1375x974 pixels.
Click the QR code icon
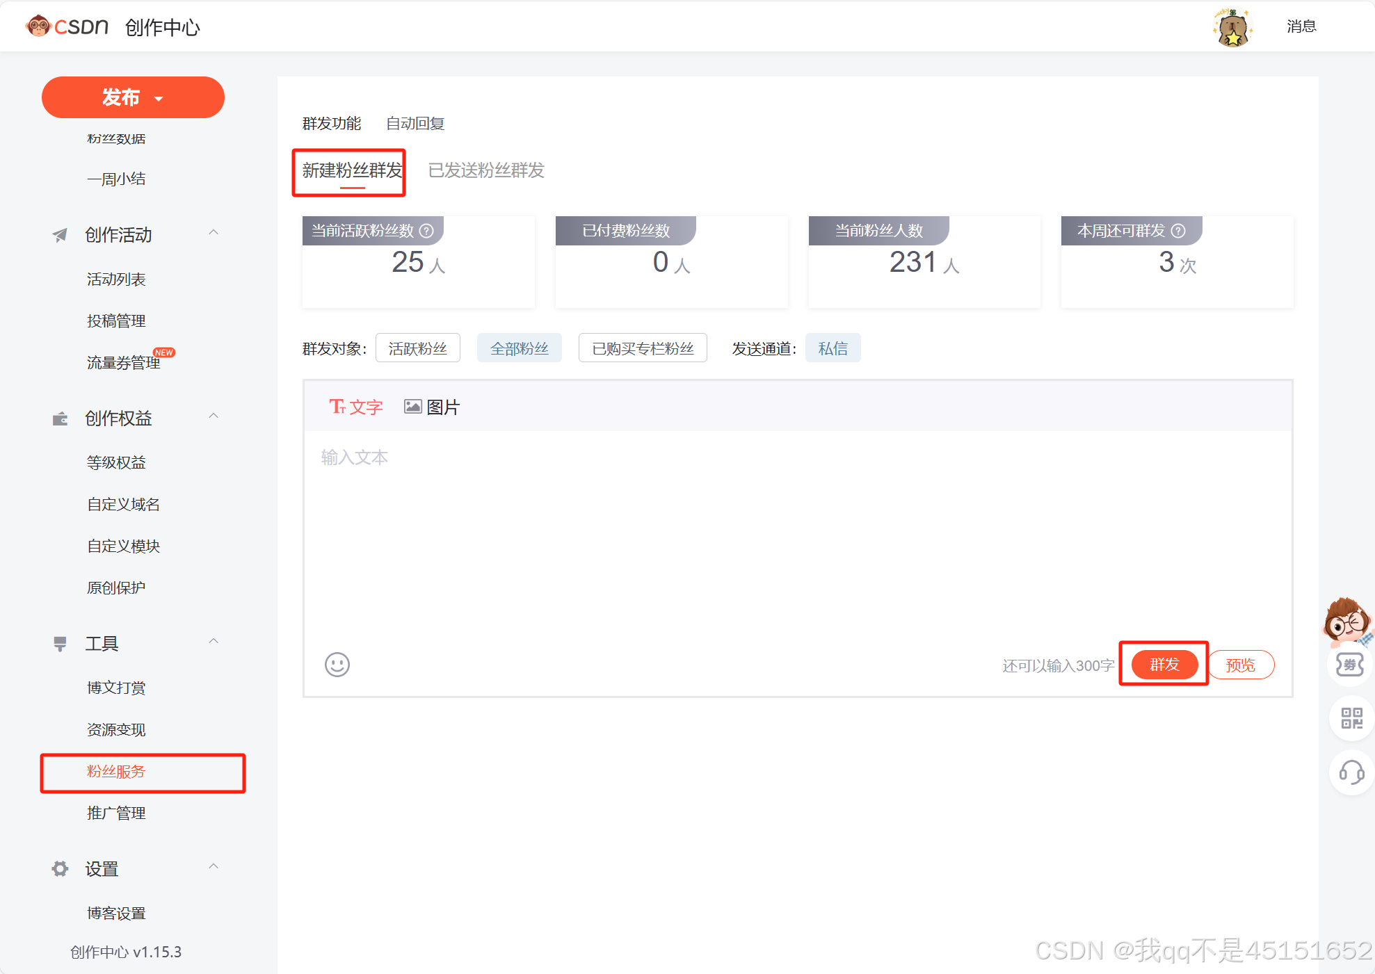(1351, 718)
